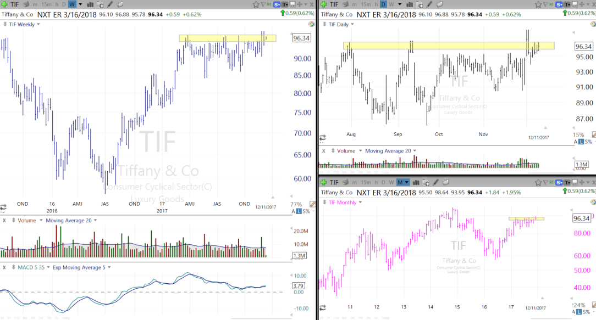The height and width of the screenshot is (320, 596).
Task: Click the green plus icon in the weekly chart toolbar
Action: point(4,4)
